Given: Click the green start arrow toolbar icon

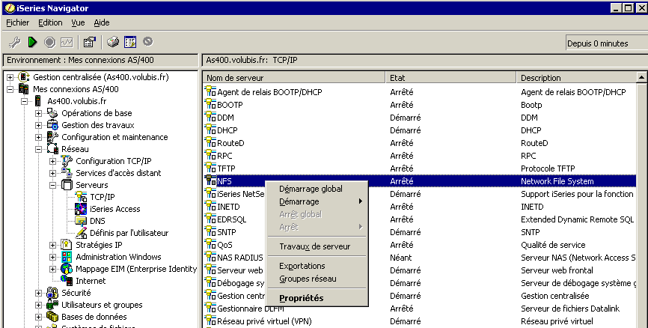Looking at the screenshot, I should [32, 42].
